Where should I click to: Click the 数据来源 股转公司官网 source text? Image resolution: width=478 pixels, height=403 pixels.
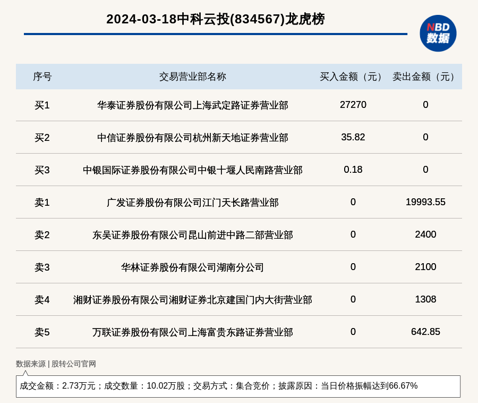pyautogui.click(x=56, y=364)
